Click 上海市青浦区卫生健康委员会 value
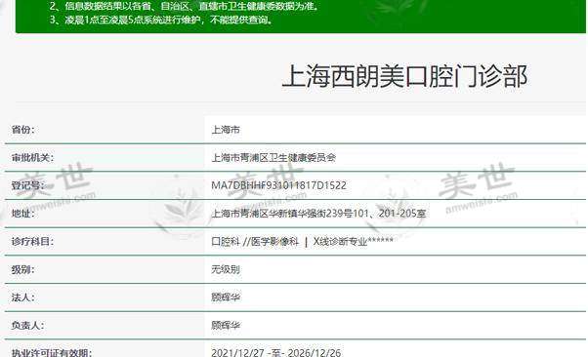Screen dimensions: 588x357 click(273, 158)
